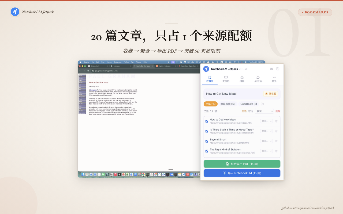Open 移至 dropdown for Good Taste article
Viewport: 343px width, 214px height.
coord(267,131)
